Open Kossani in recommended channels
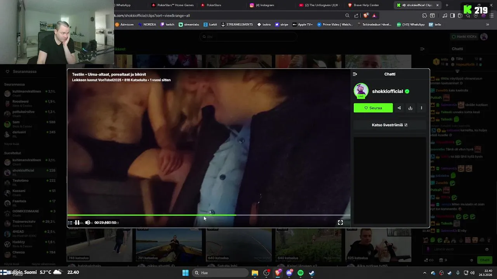The height and width of the screenshot is (279, 497). 30,193
